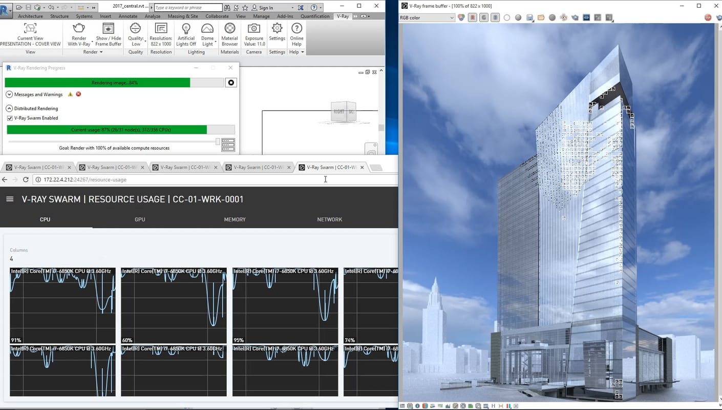The width and height of the screenshot is (722, 410).
Task: Stop rendering with abort button
Action: 231,83
